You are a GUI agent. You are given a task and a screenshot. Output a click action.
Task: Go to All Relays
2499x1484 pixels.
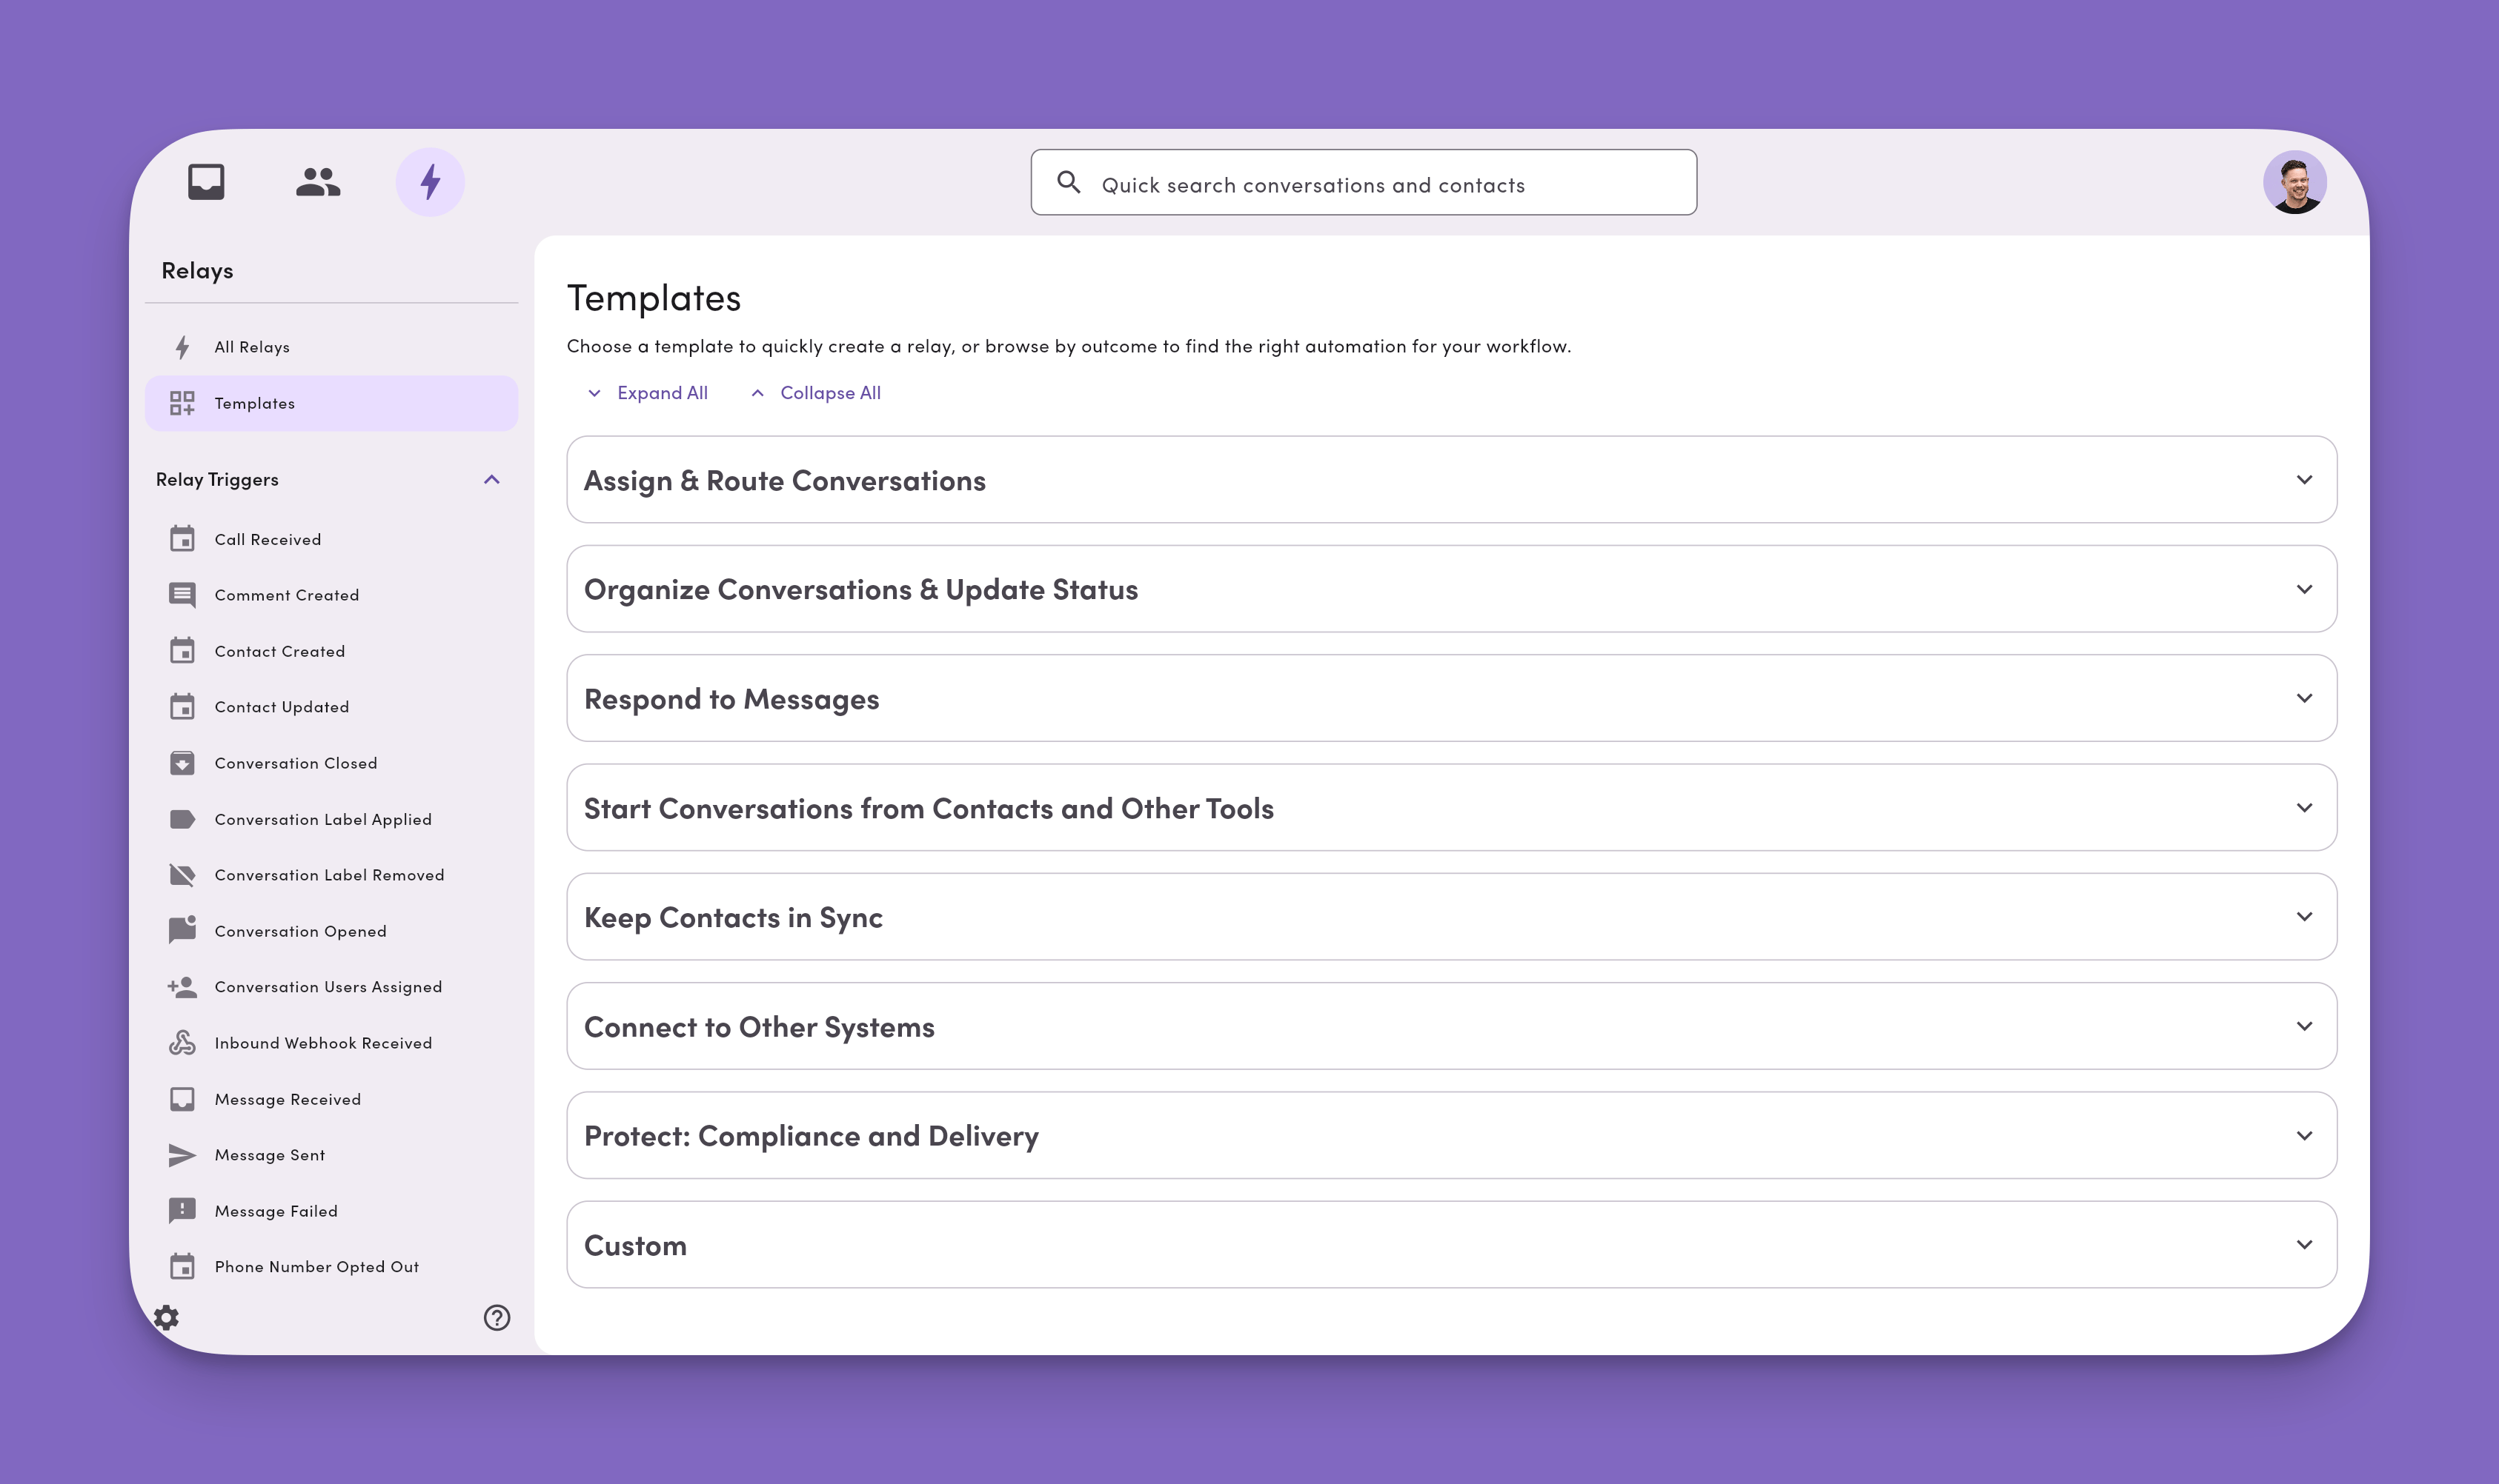pos(331,347)
